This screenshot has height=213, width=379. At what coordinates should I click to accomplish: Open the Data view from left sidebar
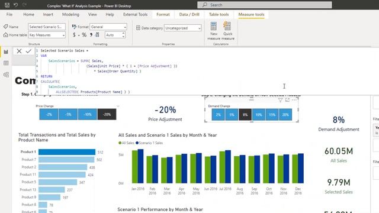6,63
